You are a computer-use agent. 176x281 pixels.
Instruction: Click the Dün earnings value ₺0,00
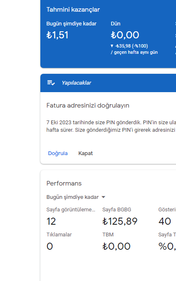coord(125,35)
